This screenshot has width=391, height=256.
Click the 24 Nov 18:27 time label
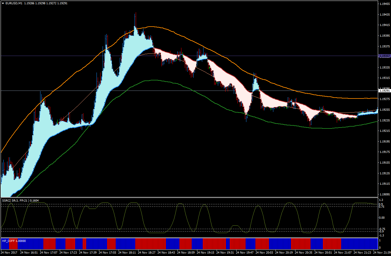146,253
